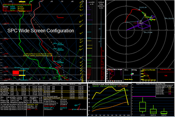Click the red Bunkers Right row
175x117 pixels.
point(56,106)
